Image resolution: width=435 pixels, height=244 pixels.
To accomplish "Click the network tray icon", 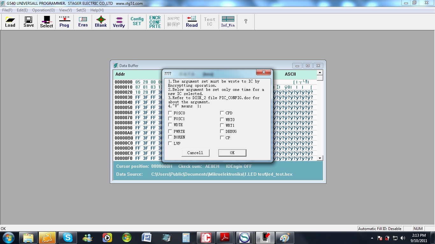I will 395,238.
